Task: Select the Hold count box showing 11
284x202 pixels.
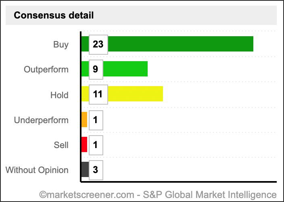Action: coord(98,95)
